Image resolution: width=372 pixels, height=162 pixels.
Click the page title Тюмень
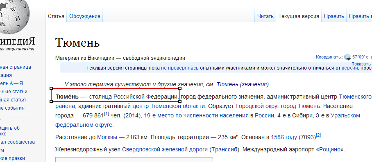pos(77,43)
